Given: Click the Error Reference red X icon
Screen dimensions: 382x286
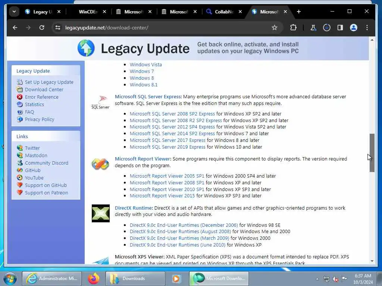Looking at the screenshot, I should coord(20,97).
